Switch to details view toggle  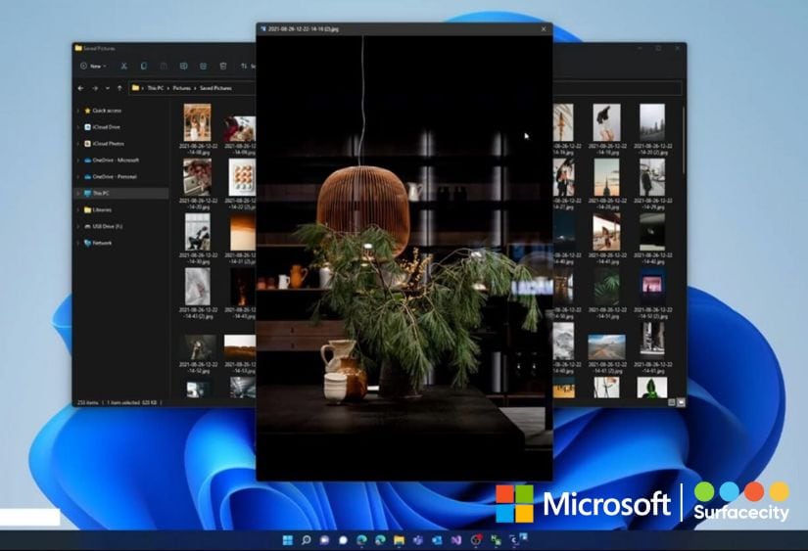pyautogui.click(x=672, y=402)
